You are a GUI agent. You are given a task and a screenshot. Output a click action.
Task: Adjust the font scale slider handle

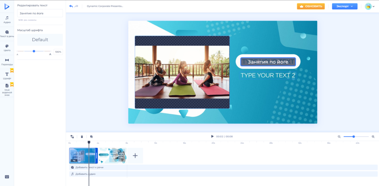pos(34,51)
